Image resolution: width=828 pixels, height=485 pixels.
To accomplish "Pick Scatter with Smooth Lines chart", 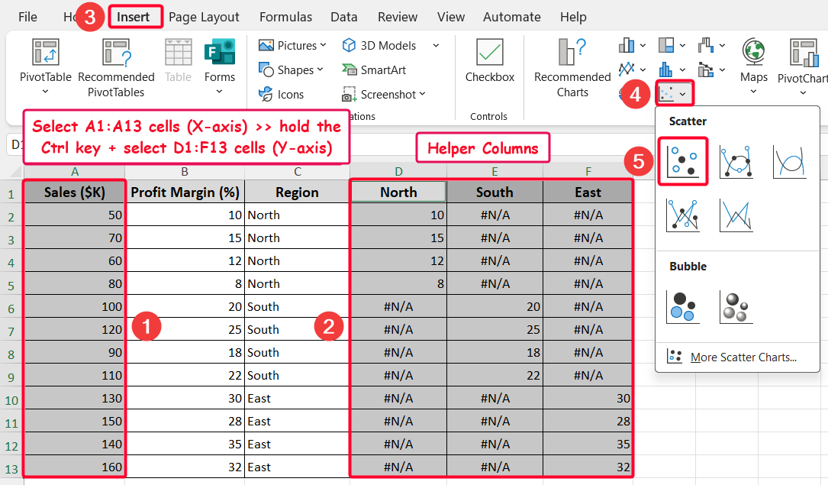I will (x=789, y=161).
